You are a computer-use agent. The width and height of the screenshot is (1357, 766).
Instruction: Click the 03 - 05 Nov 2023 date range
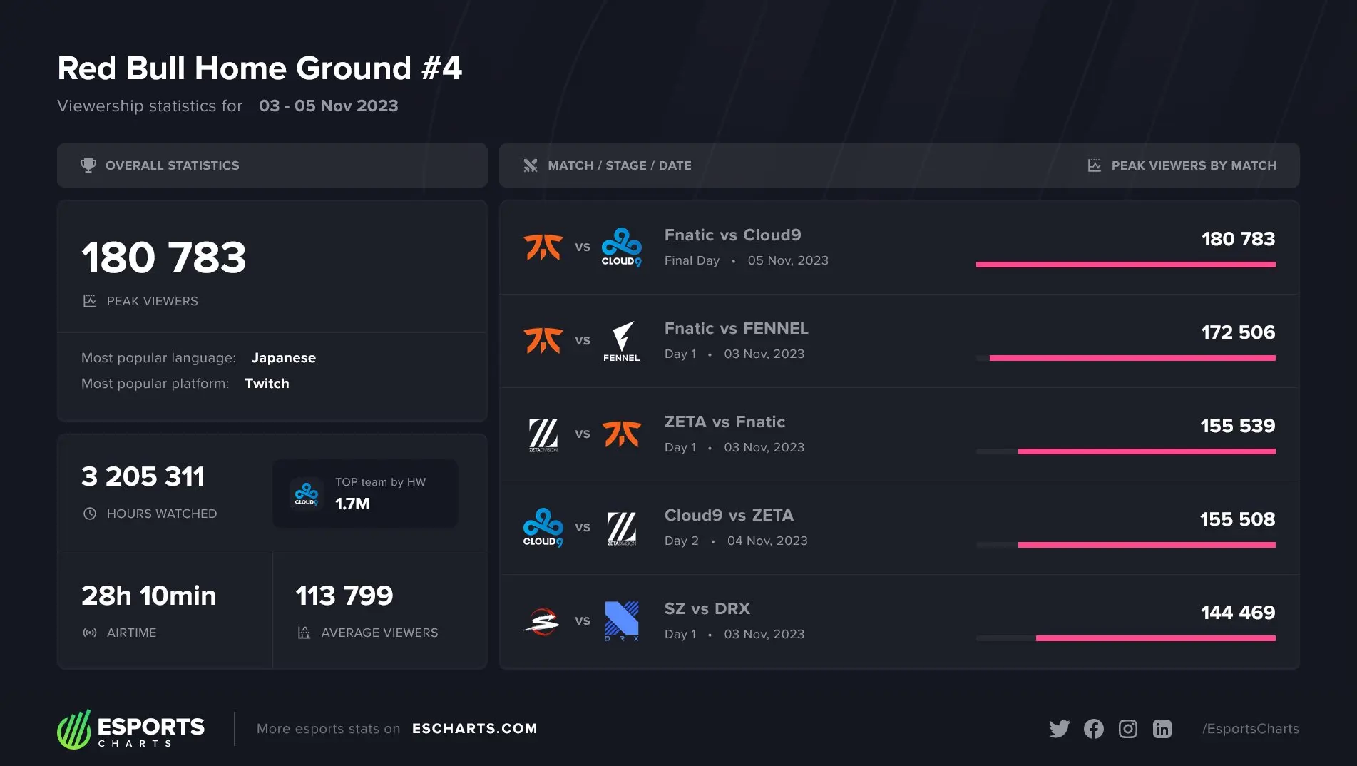pos(329,106)
